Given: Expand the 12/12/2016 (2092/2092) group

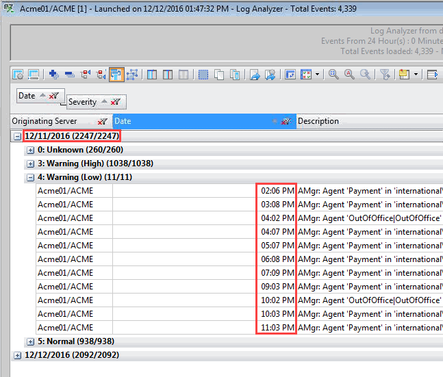Looking at the screenshot, I should 17,355.
